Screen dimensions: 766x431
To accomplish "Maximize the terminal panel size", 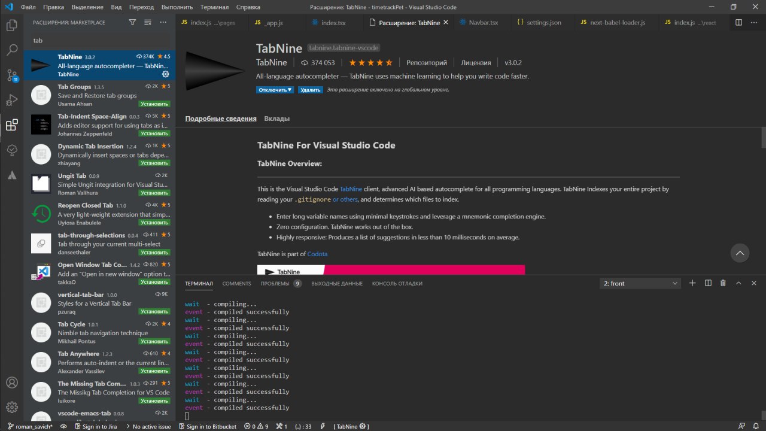I will coord(738,283).
